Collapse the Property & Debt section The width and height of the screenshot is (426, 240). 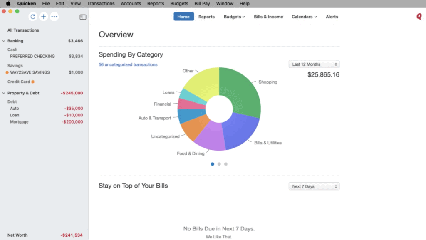click(4, 93)
